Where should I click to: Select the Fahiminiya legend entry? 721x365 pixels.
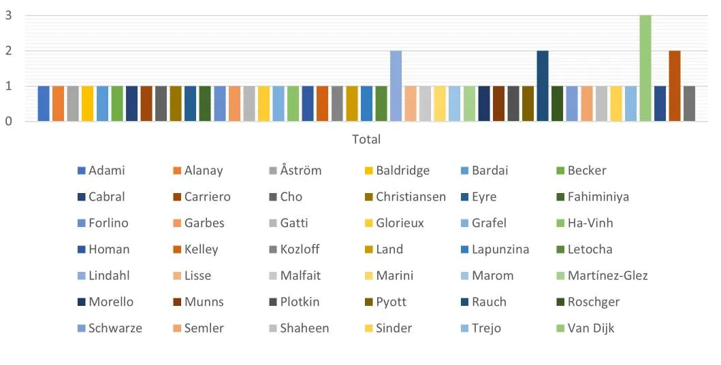pyautogui.click(x=593, y=197)
